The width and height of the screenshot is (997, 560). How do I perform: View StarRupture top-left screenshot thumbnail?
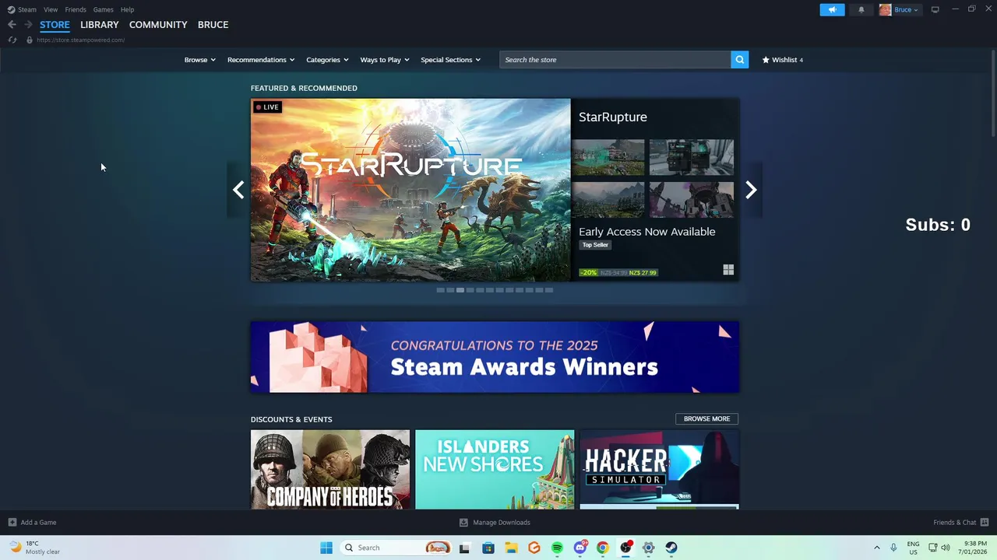point(608,158)
